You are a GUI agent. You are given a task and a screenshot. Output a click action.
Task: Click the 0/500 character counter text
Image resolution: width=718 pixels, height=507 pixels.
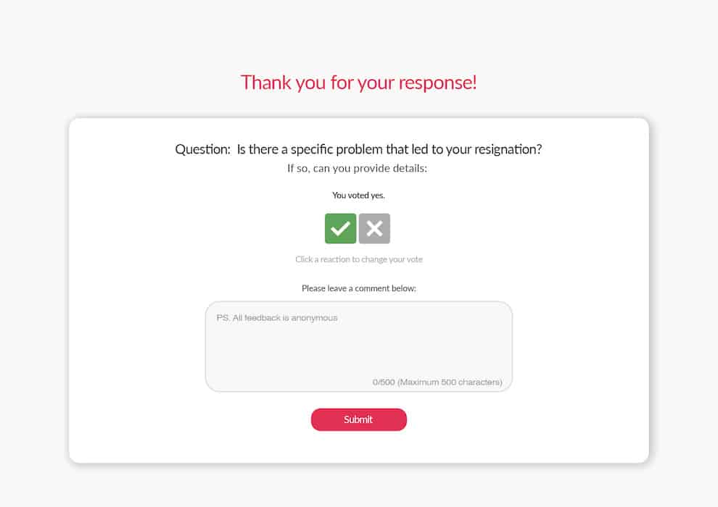pos(384,382)
